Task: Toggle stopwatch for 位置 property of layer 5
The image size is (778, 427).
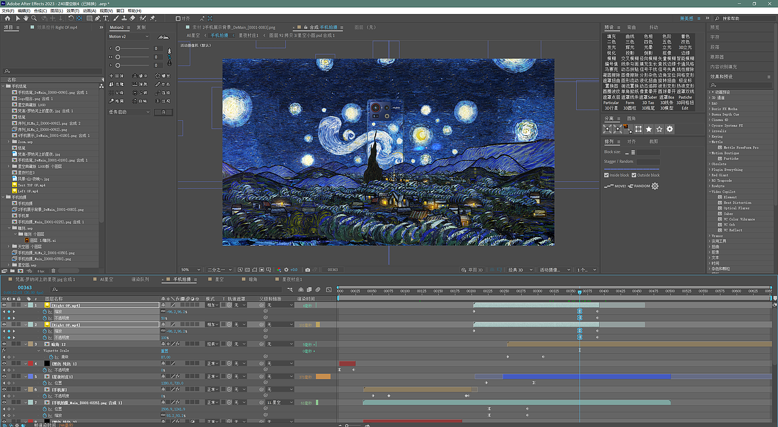Action: coord(44,383)
